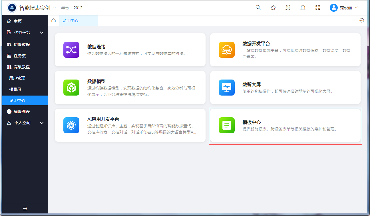Select 高级图表 in the sidebar
The width and height of the screenshot is (370, 216).
click(22, 112)
